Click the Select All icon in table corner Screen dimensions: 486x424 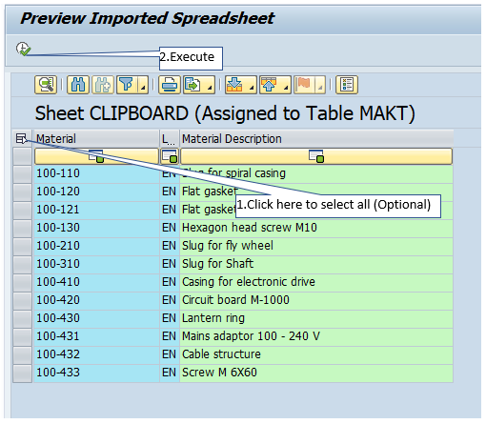pos(22,138)
